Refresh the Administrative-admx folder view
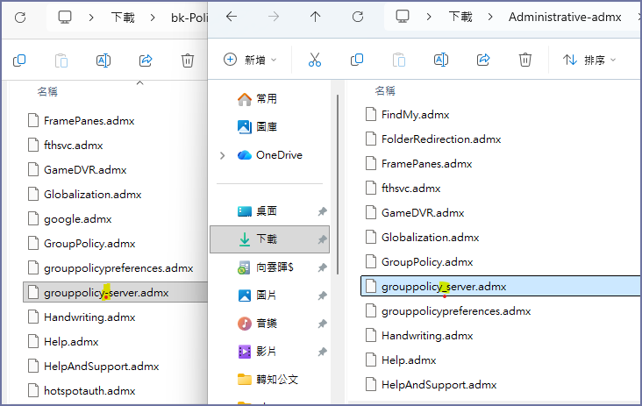This screenshot has width=642, height=406. [x=357, y=17]
